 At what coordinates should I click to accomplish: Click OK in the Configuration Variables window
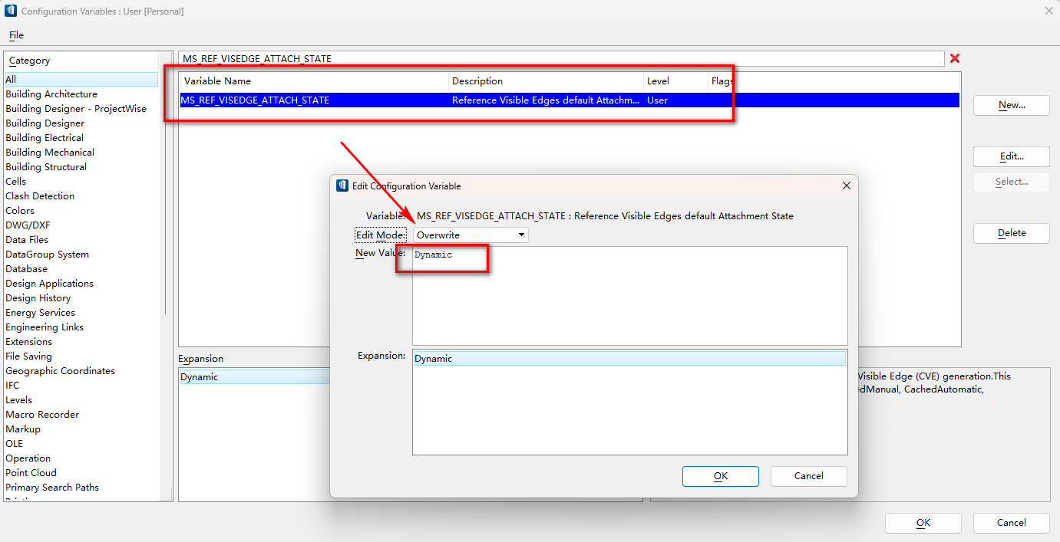click(x=923, y=523)
